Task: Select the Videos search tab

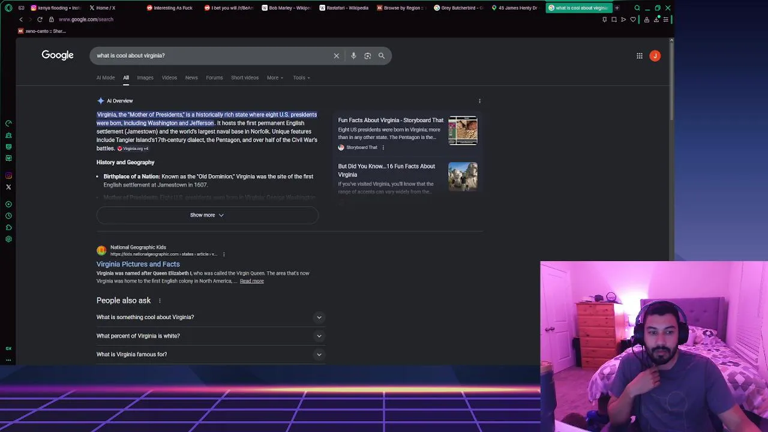Action: [x=169, y=77]
